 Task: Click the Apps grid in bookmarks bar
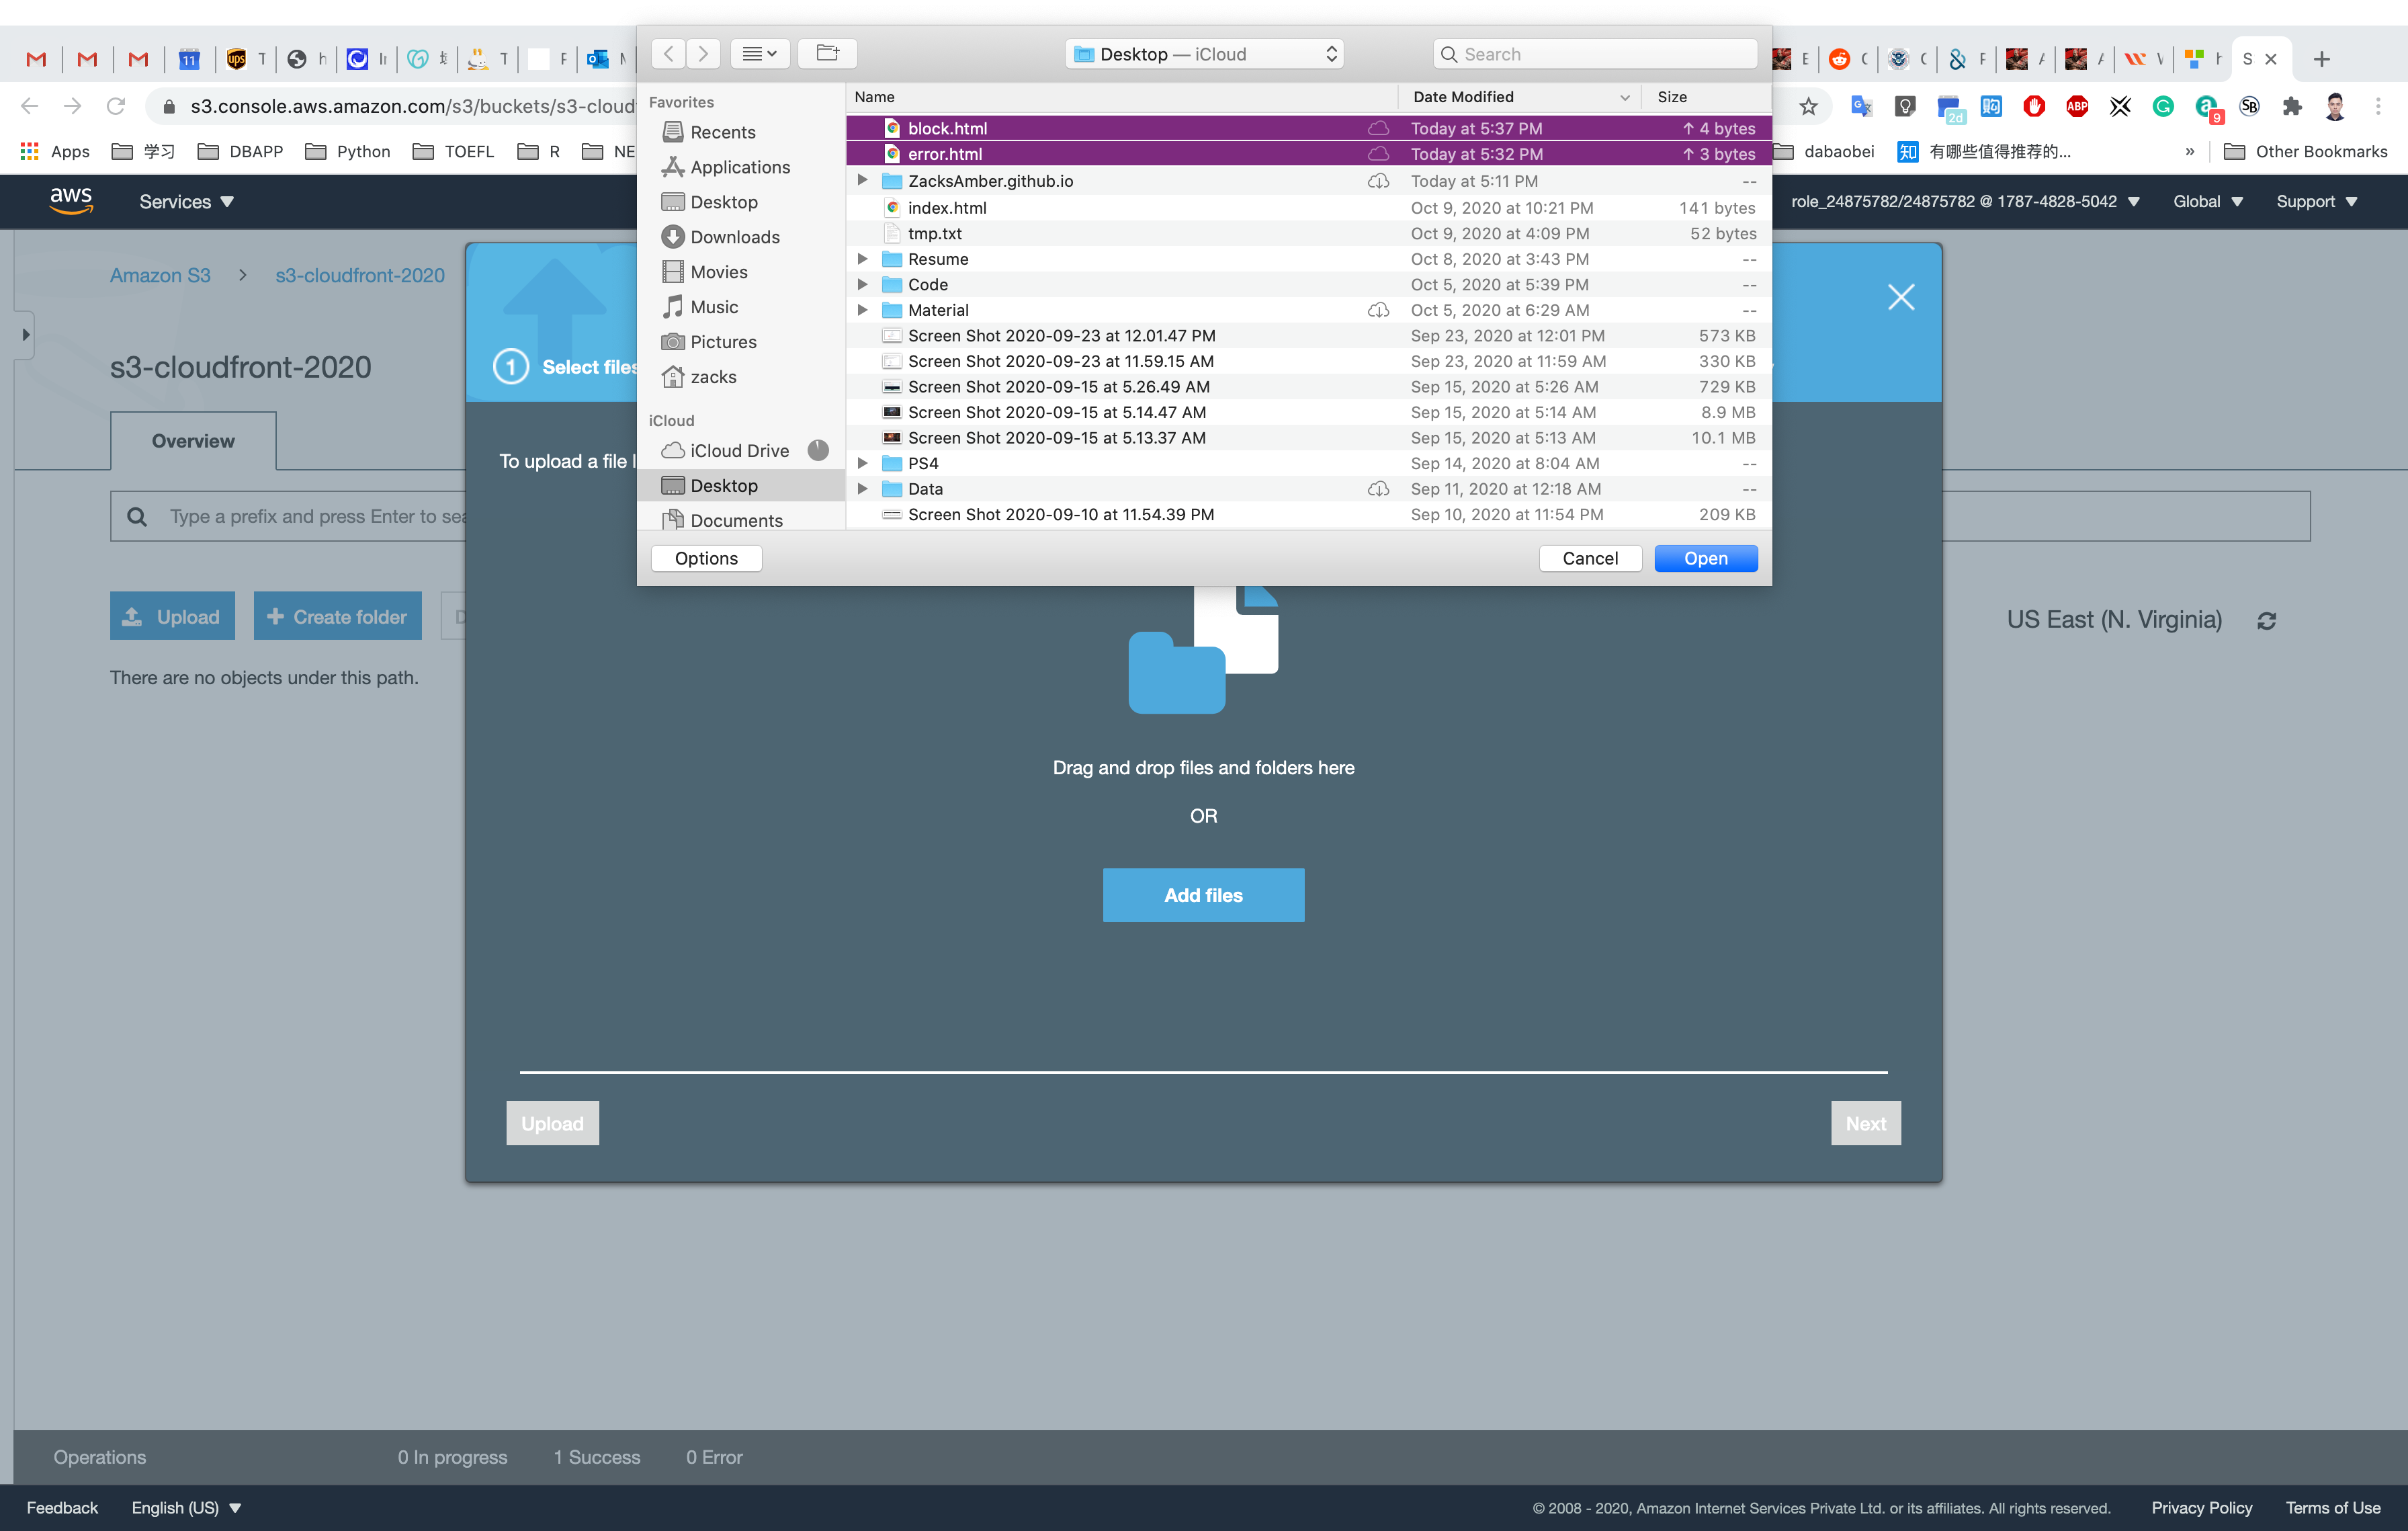tap(55, 151)
